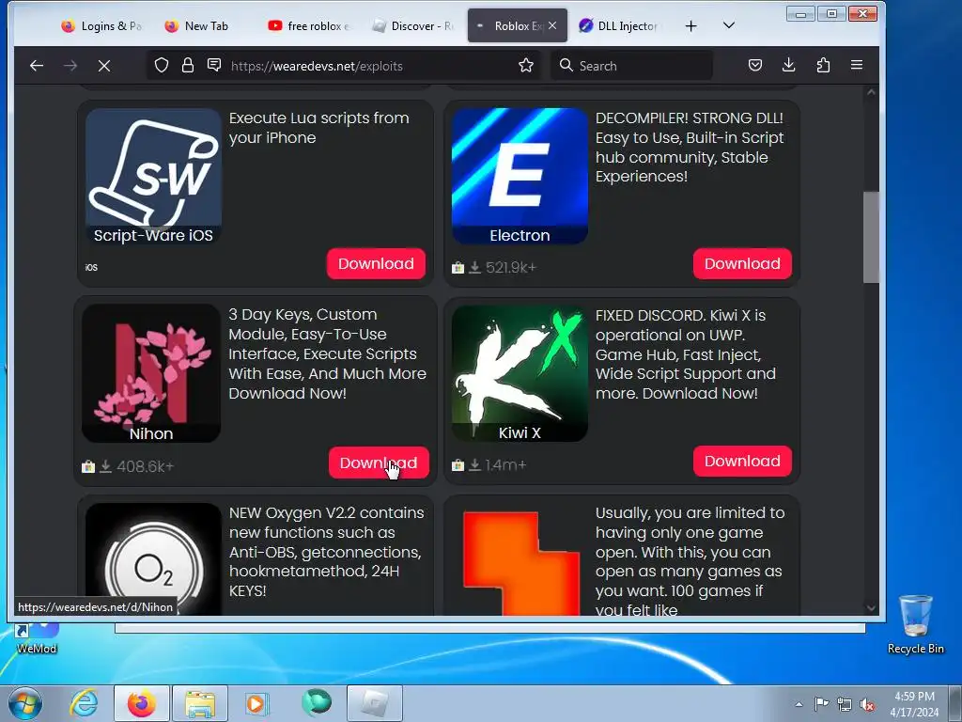Show hidden system tray icons

[x=799, y=704]
